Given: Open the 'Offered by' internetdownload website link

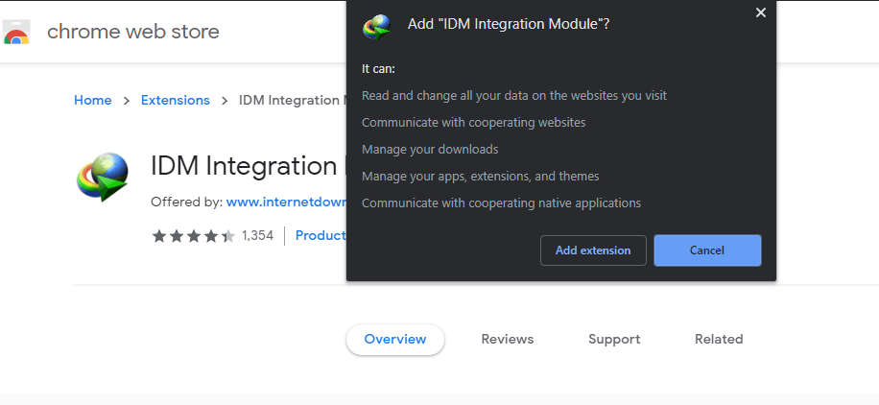Looking at the screenshot, I should (285, 202).
